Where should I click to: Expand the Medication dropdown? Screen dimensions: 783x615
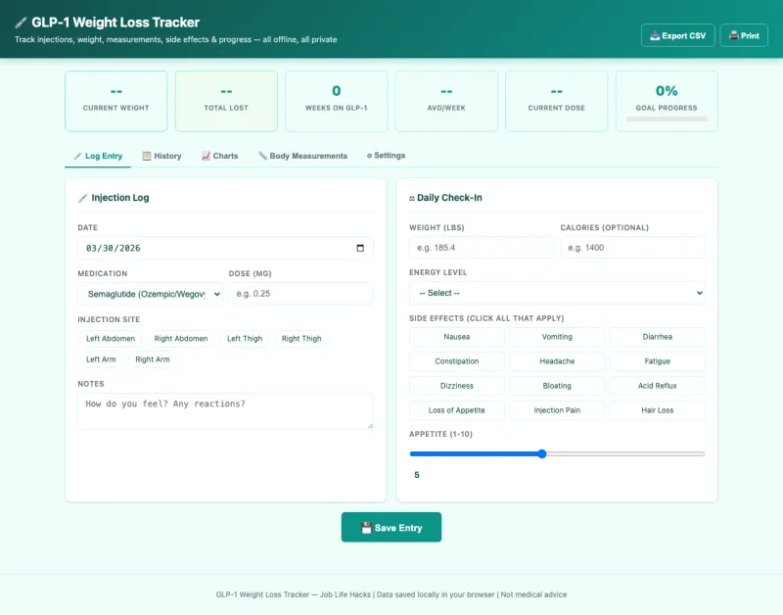150,294
